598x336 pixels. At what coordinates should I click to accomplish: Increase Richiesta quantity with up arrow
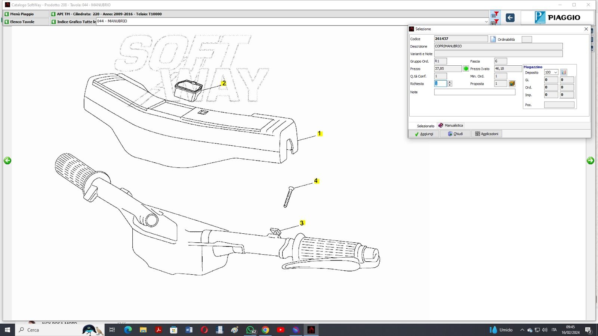(x=450, y=82)
